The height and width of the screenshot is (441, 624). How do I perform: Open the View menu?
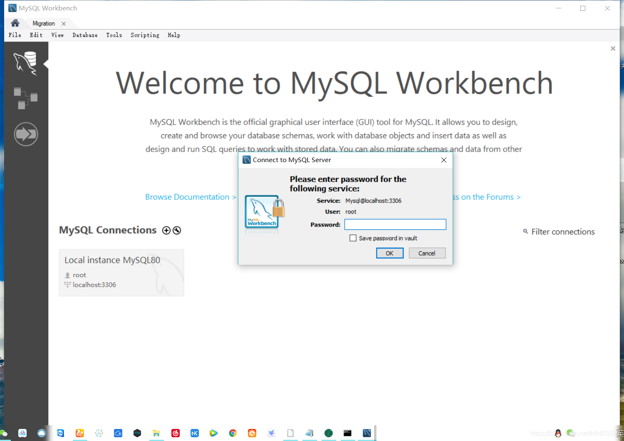[57, 35]
